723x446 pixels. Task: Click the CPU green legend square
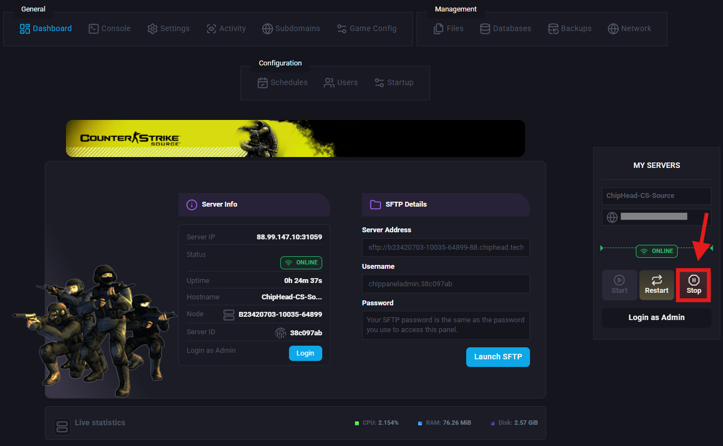(x=357, y=423)
